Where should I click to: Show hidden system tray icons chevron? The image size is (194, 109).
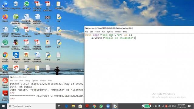pos(152,106)
